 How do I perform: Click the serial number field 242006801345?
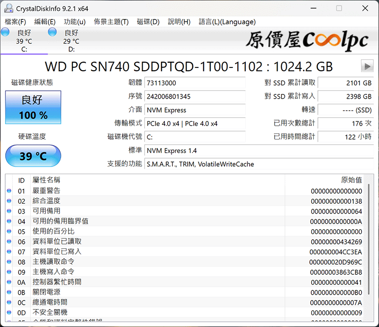(195, 96)
